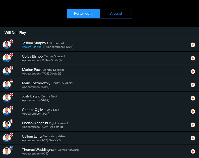The width and height of the screenshot is (199, 158).
Task: Click Florian Bianchini's France flag badge
Action: click(11, 121)
